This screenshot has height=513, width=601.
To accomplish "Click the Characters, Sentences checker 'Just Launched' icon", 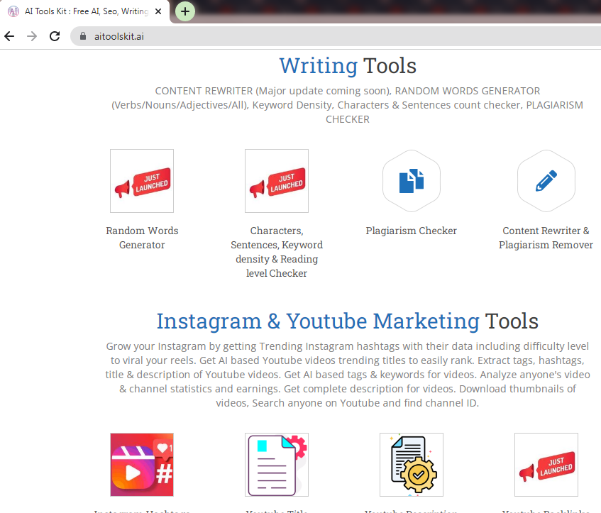I will [277, 181].
